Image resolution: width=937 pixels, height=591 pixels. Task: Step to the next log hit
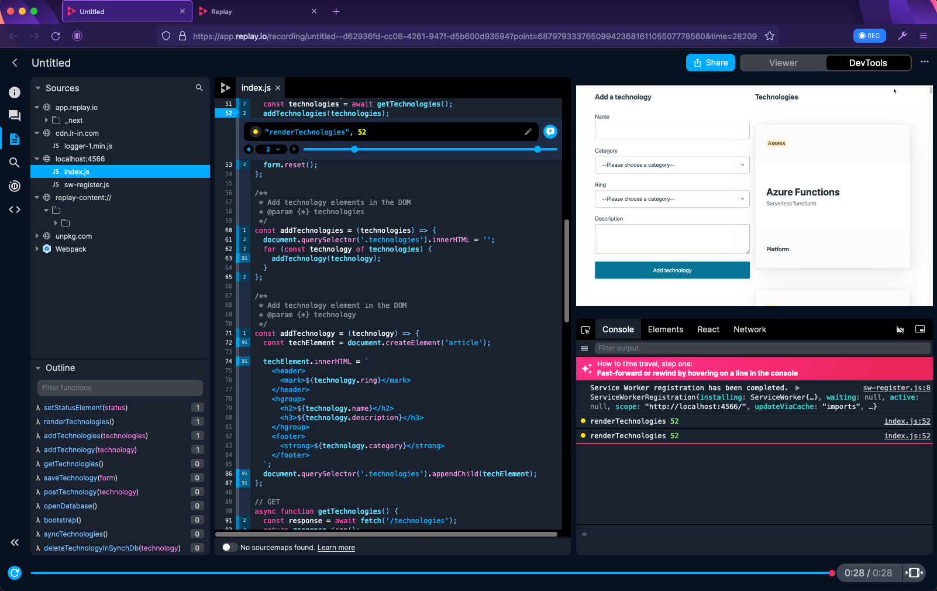tap(294, 149)
